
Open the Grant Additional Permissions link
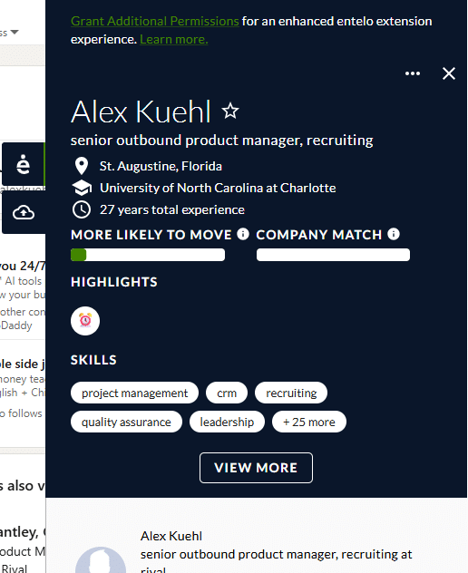tap(155, 21)
